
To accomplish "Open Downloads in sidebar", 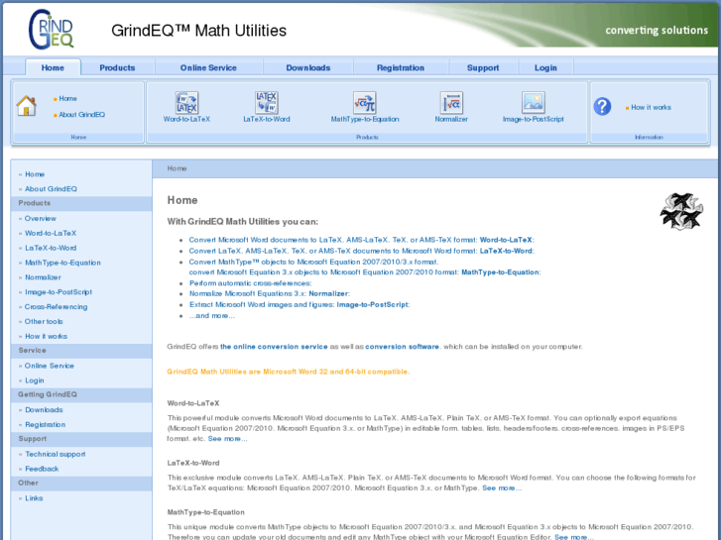I will [x=44, y=409].
